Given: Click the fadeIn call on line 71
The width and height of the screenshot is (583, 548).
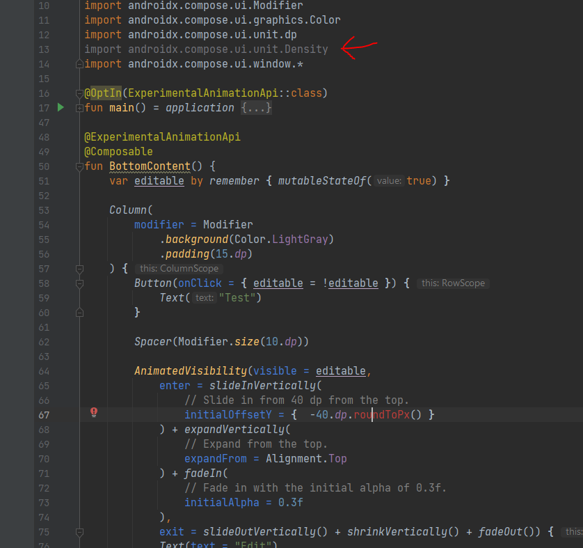Looking at the screenshot, I should 203,473.
